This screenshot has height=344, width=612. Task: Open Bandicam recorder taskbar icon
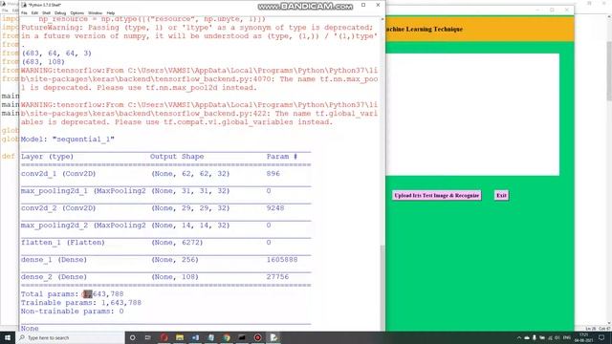point(257,337)
